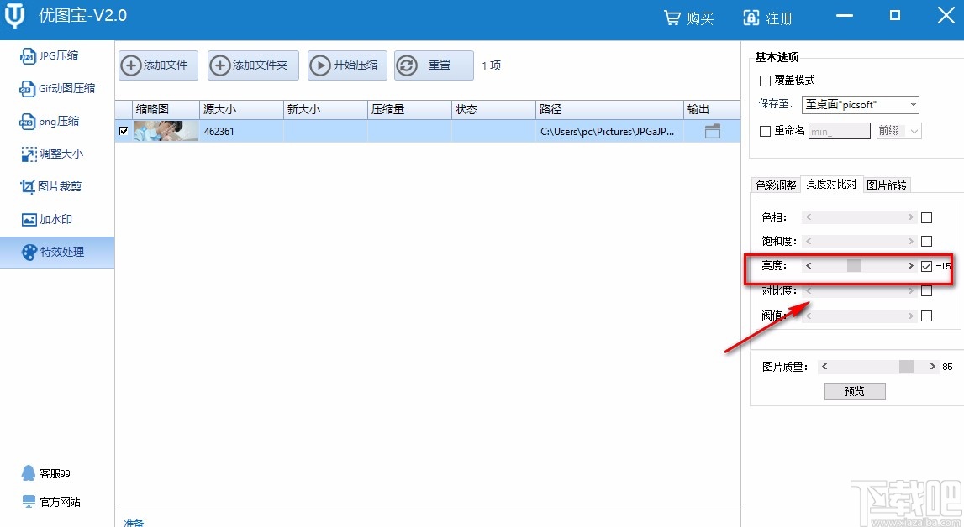This screenshot has width=964, height=527.
Task: Open the 加水印 watermark tool
Action: pyautogui.click(x=50, y=219)
